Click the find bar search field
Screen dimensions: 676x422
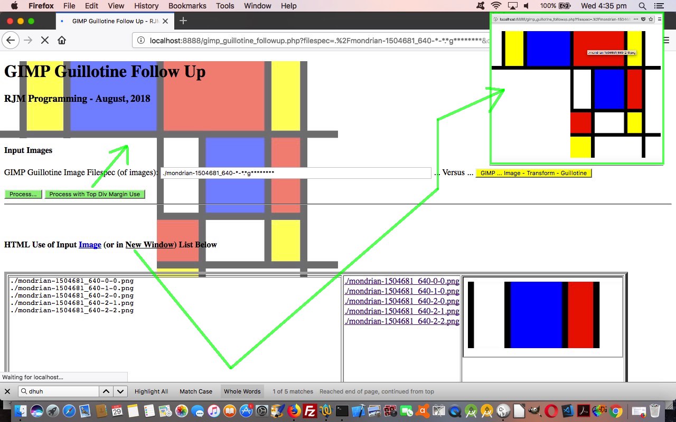[x=59, y=391]
